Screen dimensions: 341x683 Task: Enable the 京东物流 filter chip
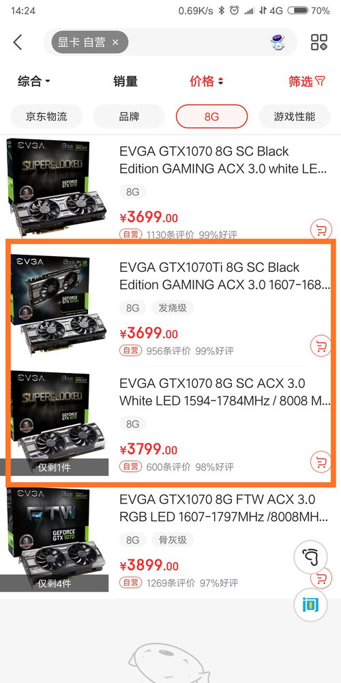click(46, 116)
